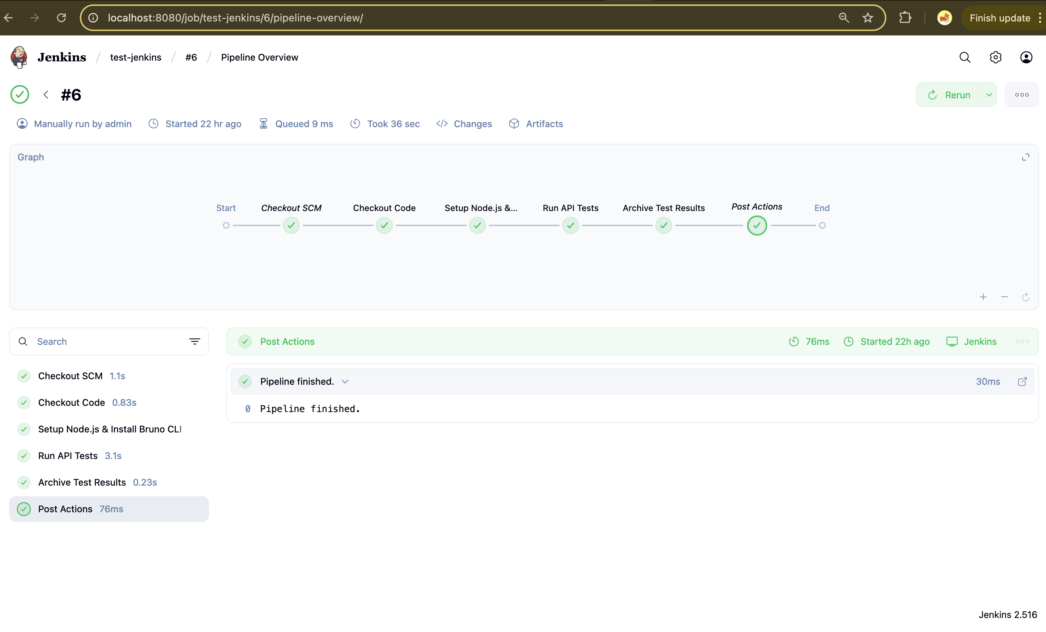Navigate to build #6 via breadcrumb
This screenshot has width=1046, height=632.
pyautogui.click(x=191, y=57)
